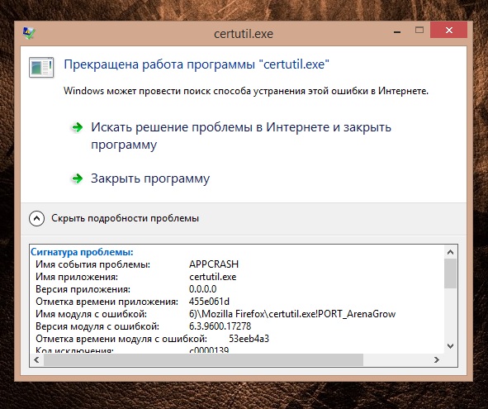488x409 pixels.
Task: Click the program window icon beside the heading
Action: point(41,67)
